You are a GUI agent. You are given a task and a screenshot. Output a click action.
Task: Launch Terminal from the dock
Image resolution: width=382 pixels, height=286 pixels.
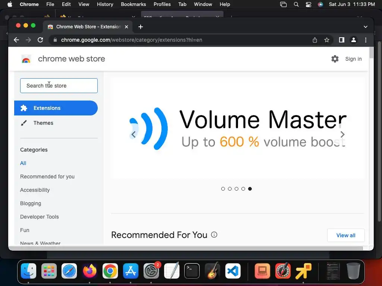point(192,271)
